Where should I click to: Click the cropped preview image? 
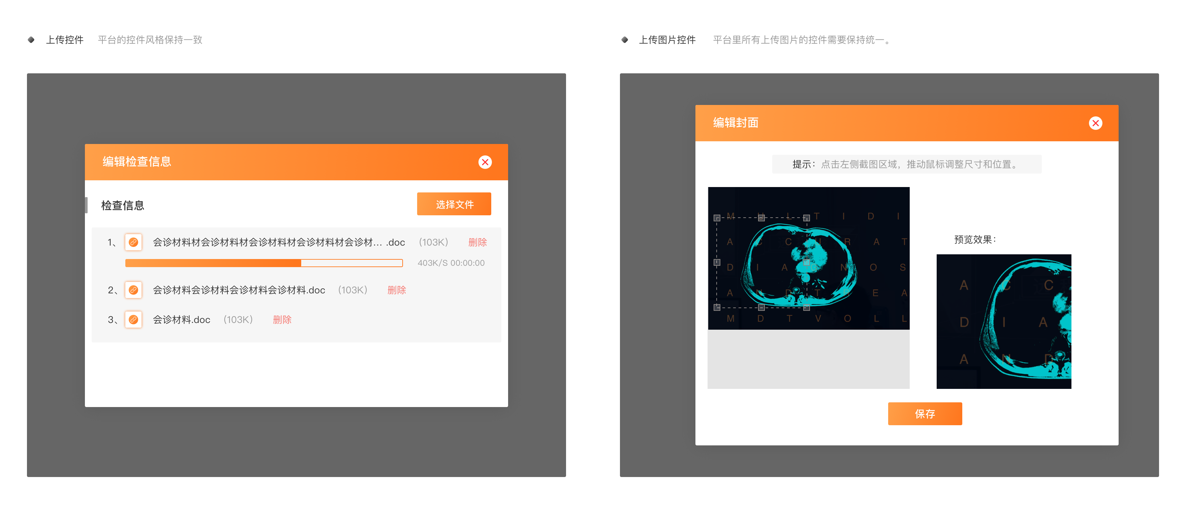(x=1003, y=321)
